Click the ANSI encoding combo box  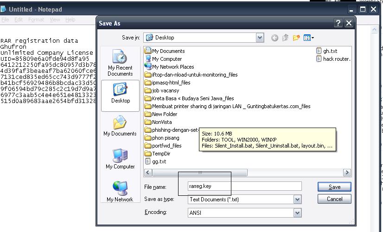click(x=244, y=213)
